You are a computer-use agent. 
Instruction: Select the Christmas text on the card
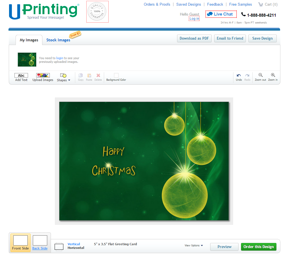point(113,170)
